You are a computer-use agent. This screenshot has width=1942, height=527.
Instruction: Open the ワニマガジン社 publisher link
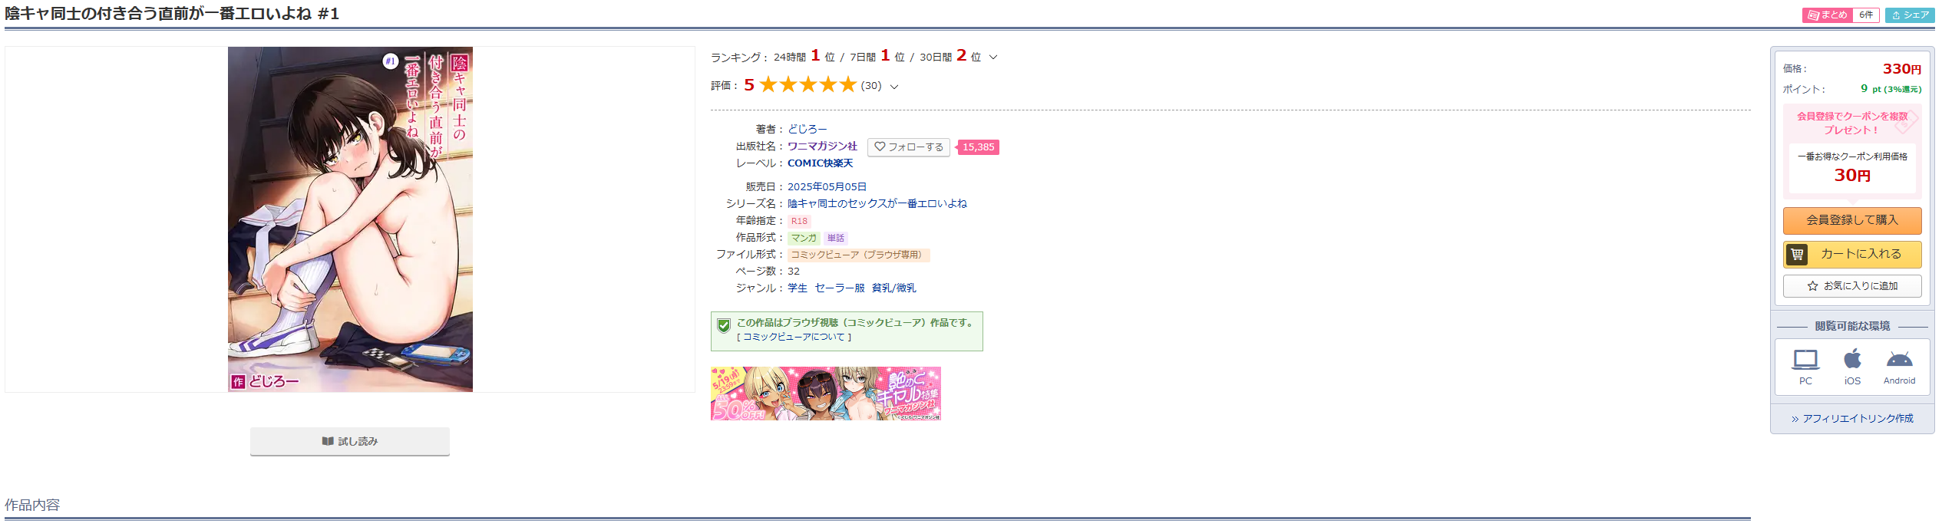point(822,146)
